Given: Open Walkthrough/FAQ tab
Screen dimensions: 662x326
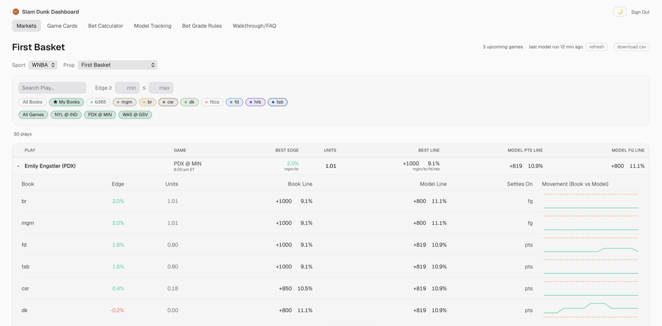Looking at the screenshot, I should pyautogui.click(x=254, y=26).
